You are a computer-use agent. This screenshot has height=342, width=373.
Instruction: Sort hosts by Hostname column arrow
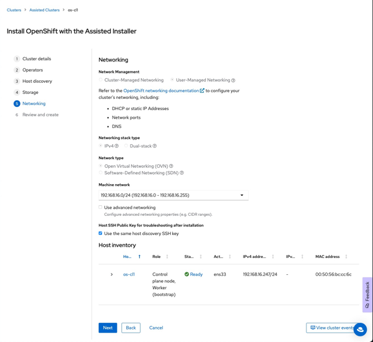pyautogui.click(x=139, y=257)
